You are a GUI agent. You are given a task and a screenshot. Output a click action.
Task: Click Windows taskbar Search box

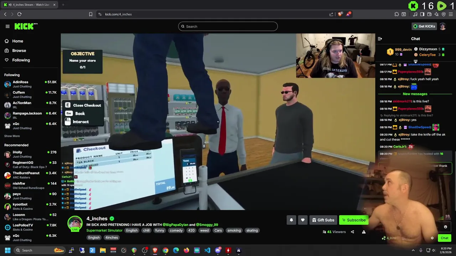[39, 250]
